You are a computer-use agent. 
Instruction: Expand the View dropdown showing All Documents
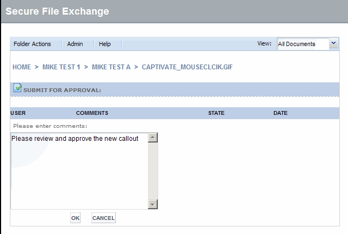tap(334, 44)
